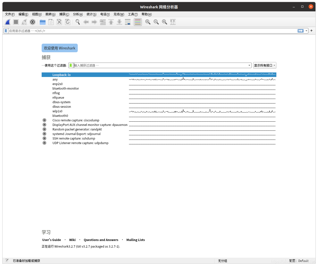Open the 视图(V) menu
The height and width of the screenshot is (266, 318).
[x=37, y=14]
